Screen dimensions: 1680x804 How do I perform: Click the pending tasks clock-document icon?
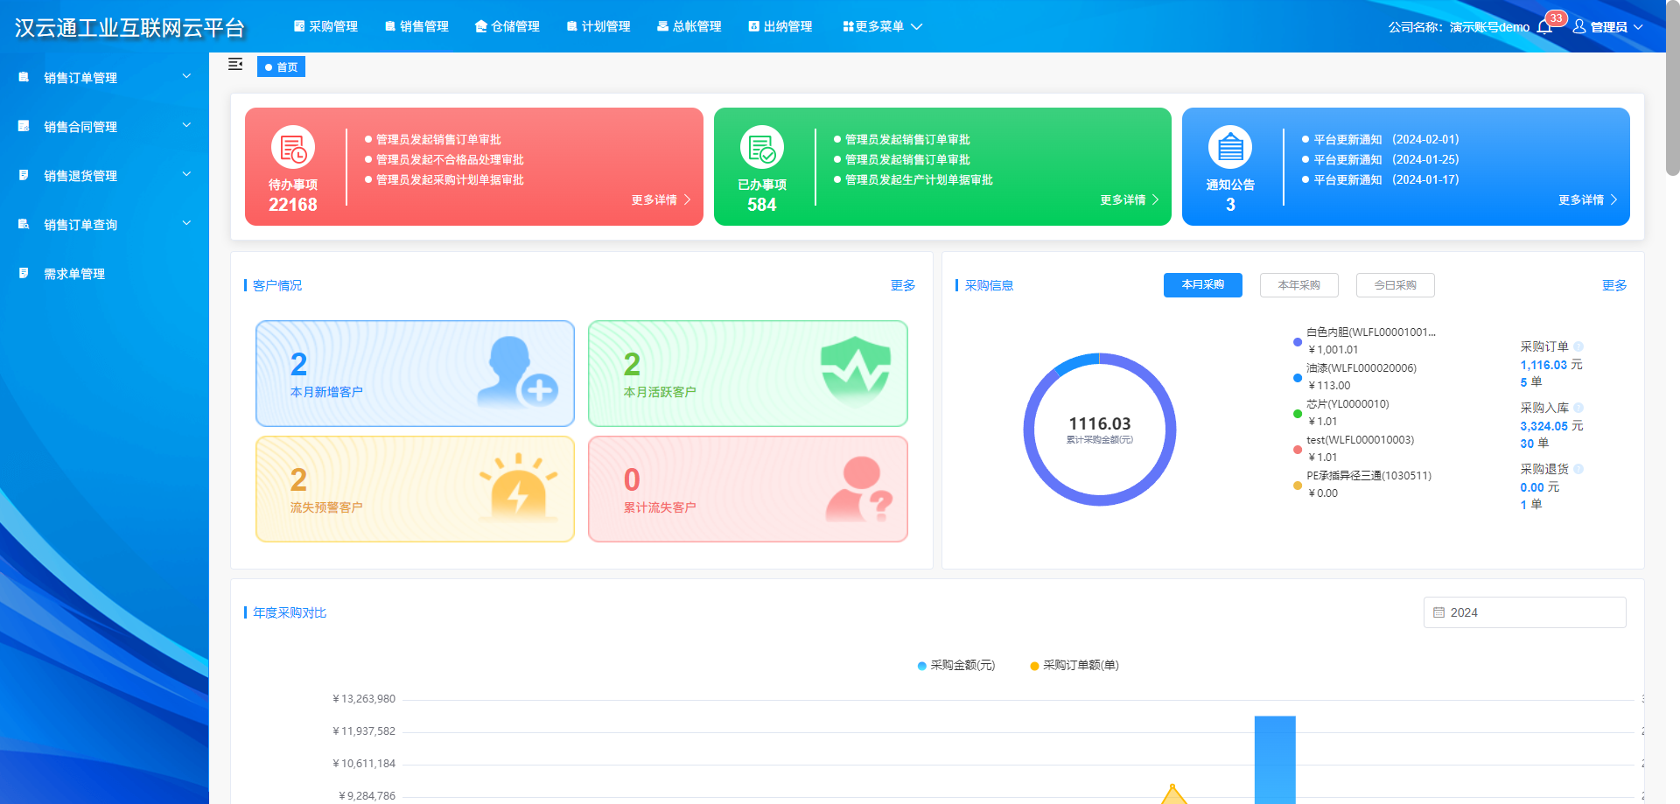pyautogui.click(x=292, y=148)
